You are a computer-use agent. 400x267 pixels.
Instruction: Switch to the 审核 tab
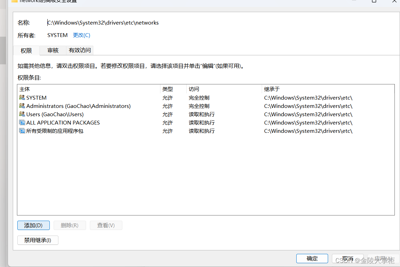[x=52, y=50]
